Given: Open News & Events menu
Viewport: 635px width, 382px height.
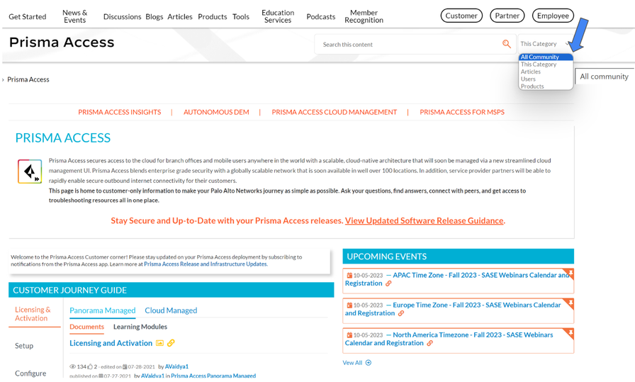Looking at the screenshot, I should tap(75, 16).
